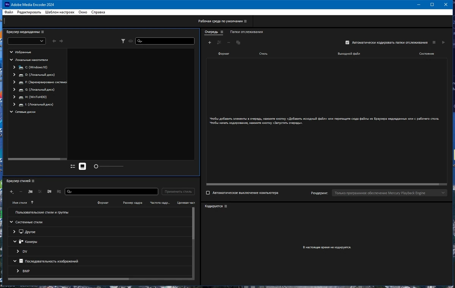Collapse the Локальные накопители node
This screenshot has width=455, height=288.
click(x=11, y=59)
